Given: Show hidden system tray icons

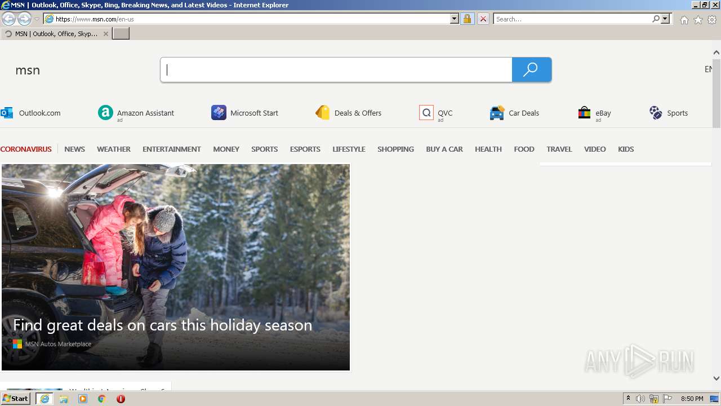Looking at the screenshot, I should pyautogui.click(x=628, y=399).
